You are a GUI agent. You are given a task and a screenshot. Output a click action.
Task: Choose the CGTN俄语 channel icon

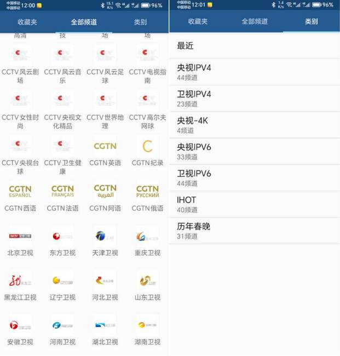click(x=147, y=191)
